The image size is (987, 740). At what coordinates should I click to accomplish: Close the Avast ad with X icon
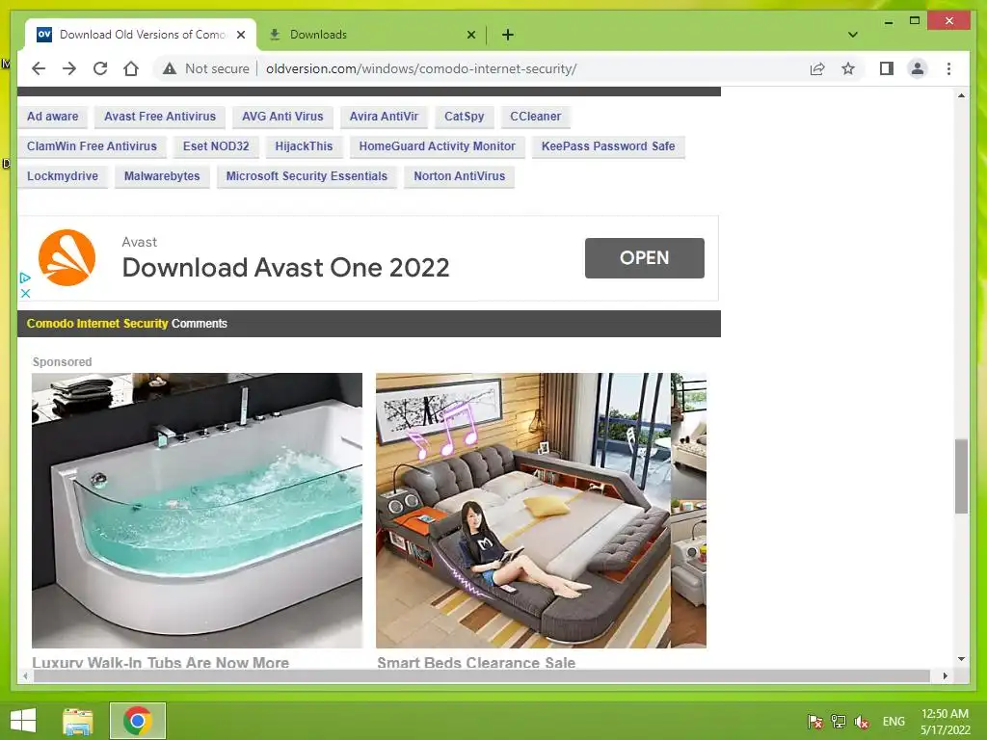tap(25, 293)
